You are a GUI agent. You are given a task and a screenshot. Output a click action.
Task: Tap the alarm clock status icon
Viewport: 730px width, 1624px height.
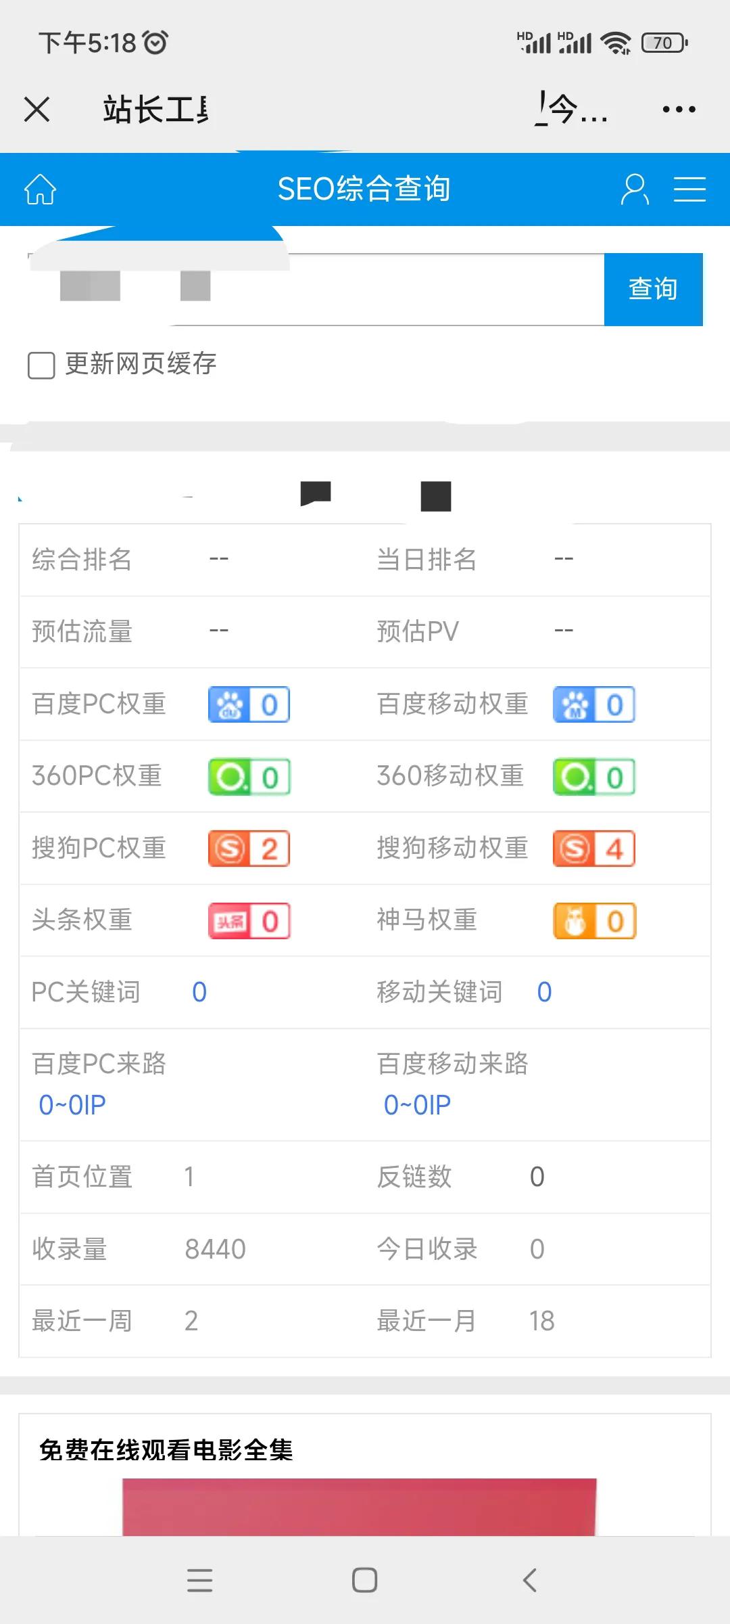tap(155, 43)
